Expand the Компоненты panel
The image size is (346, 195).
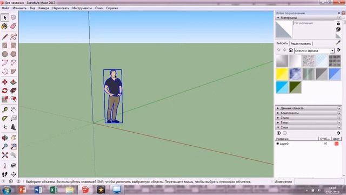(278, 113)
